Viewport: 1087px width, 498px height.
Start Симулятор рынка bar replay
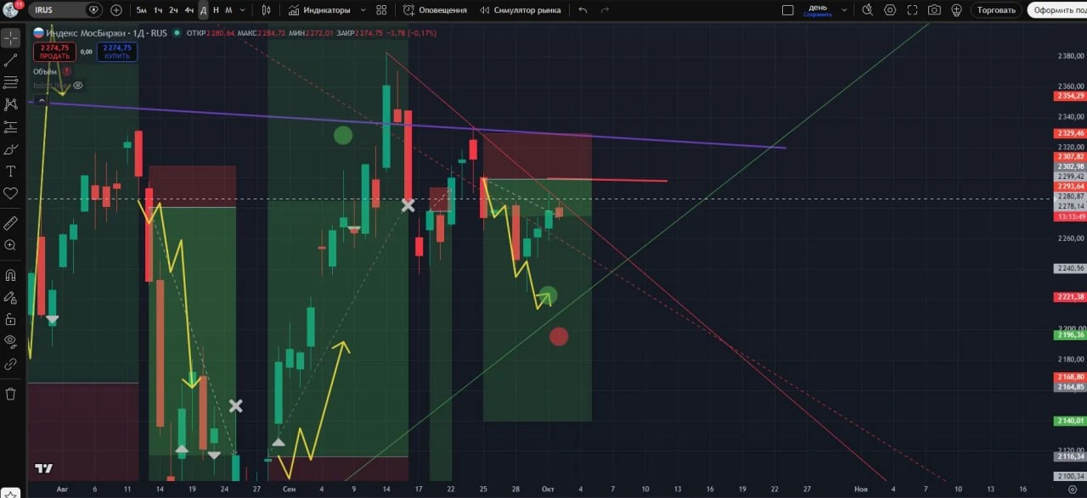[521, 10]
